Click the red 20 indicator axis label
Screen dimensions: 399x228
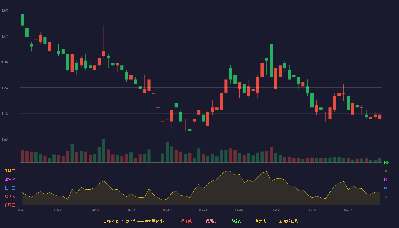click(385, 197)
